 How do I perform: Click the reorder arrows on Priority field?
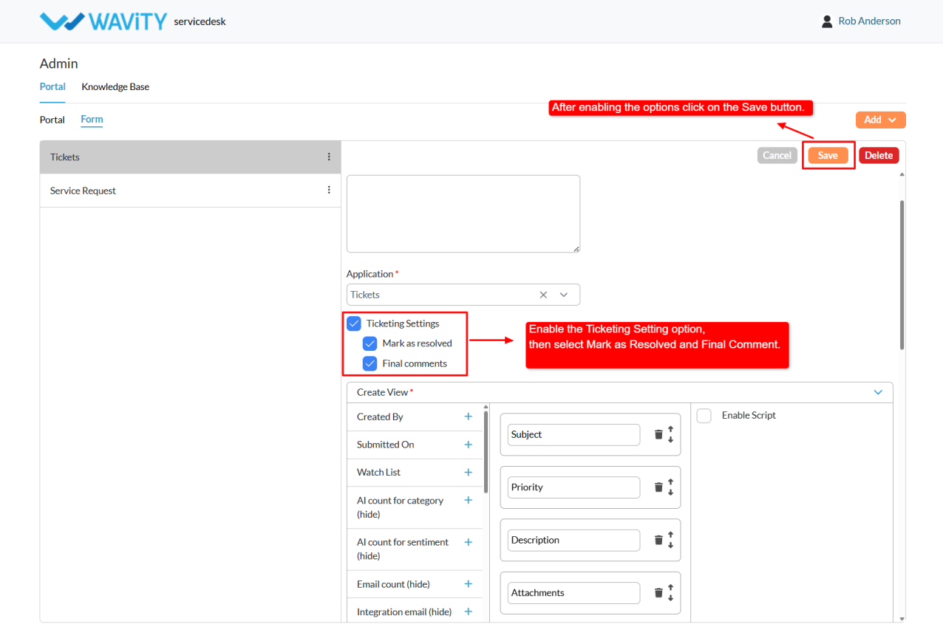point(670,487)
